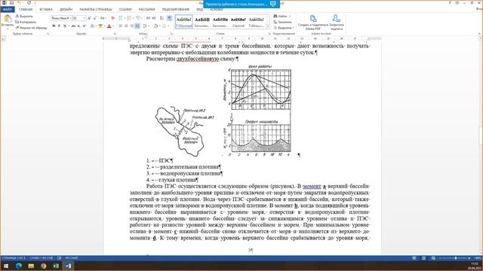This screenshot has width=483, height=271.
Task: Toggle justified text alignment
Action: click(137, 26)
